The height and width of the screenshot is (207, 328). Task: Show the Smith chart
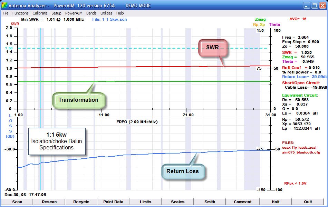pyautogui.click(x=210, y=202)
